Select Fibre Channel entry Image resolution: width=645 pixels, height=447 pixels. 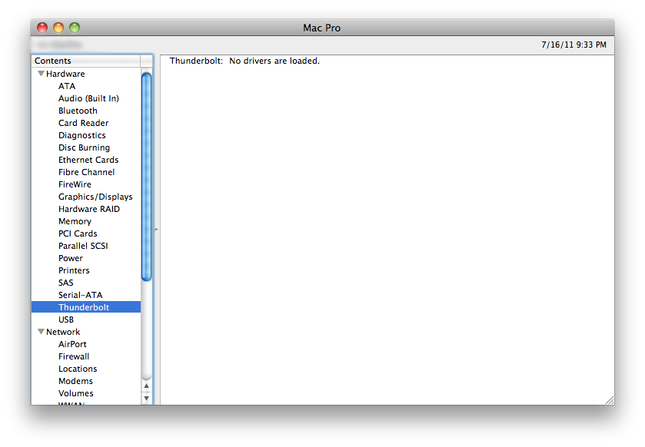(x=86, y=172)
